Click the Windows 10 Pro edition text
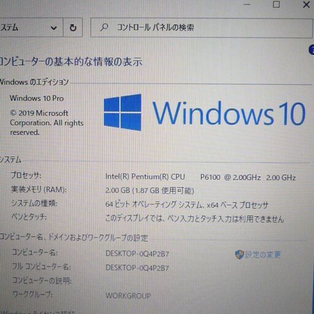Screen dimensions: 314x314 point(37,98)
